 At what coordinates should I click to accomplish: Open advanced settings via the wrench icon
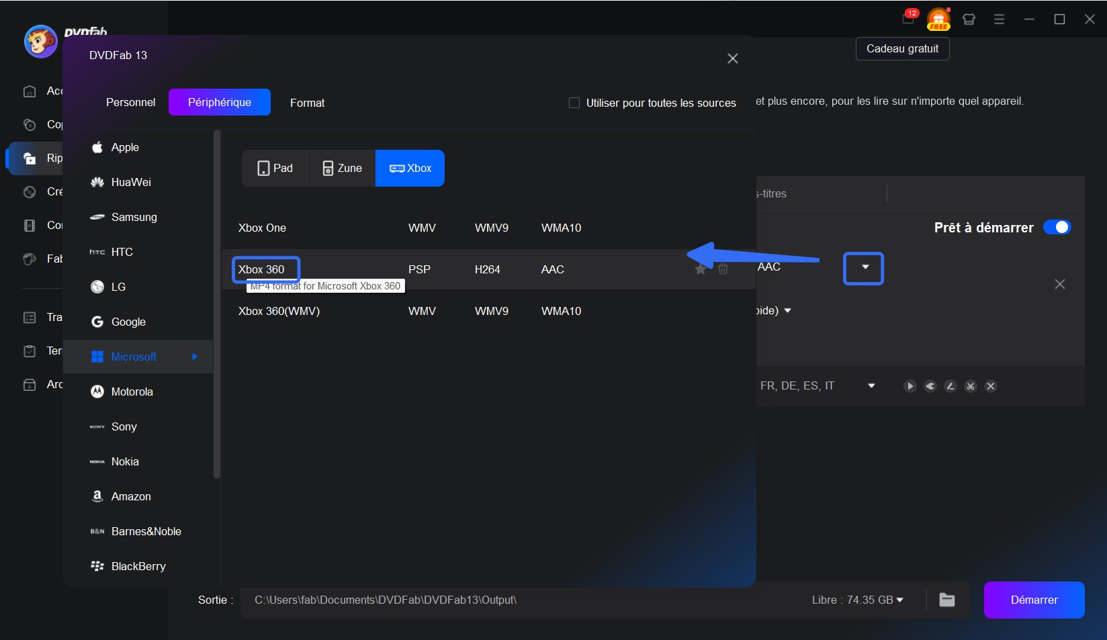[930, 386]
